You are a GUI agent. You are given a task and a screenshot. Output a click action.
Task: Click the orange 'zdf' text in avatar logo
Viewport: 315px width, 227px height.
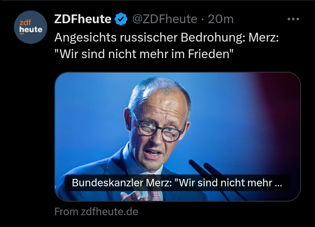(25, 22)
